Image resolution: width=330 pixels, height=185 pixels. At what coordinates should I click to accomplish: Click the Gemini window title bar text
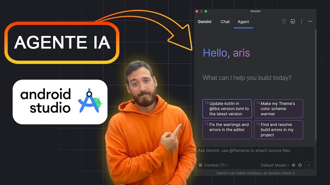(255, 11)
